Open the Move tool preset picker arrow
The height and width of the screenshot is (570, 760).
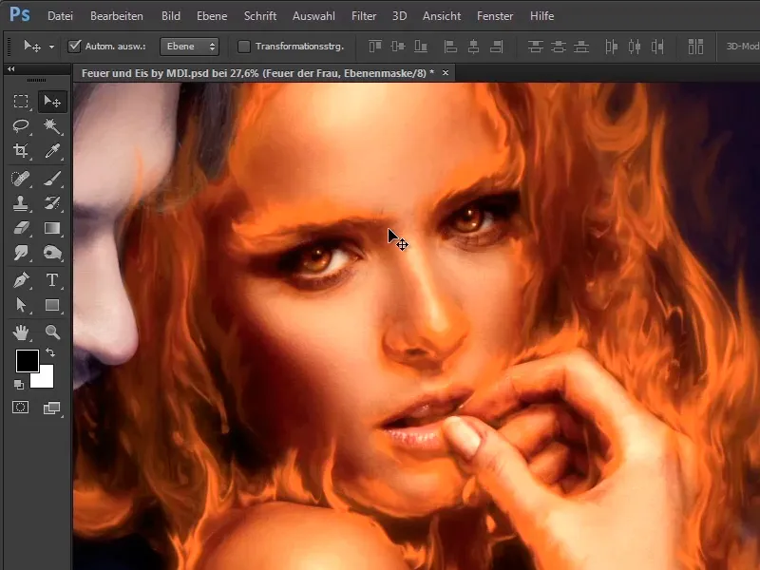click(51, 47)
